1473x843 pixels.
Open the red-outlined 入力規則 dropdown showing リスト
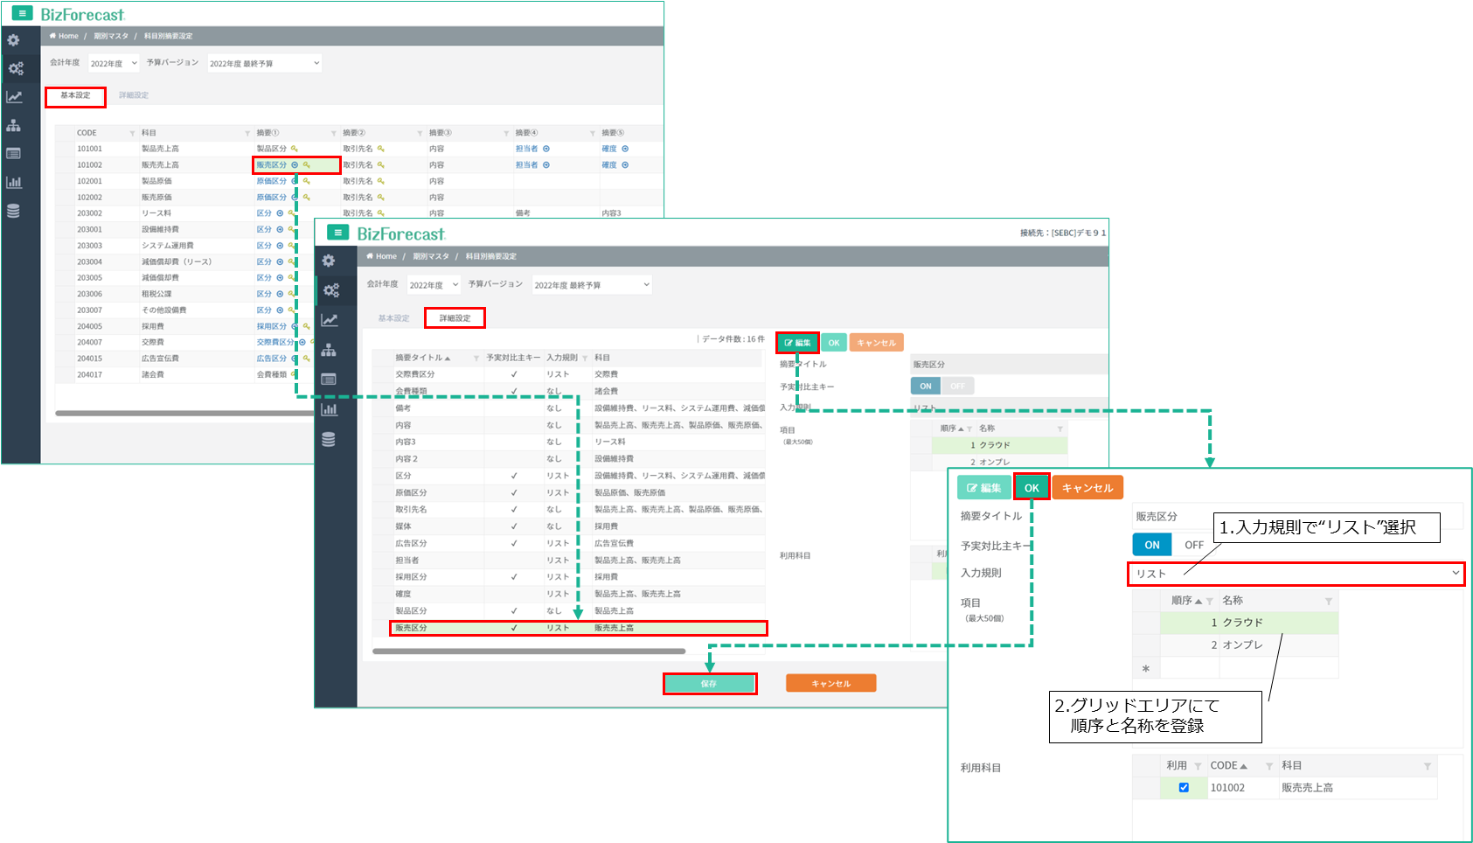point(1296,574)
